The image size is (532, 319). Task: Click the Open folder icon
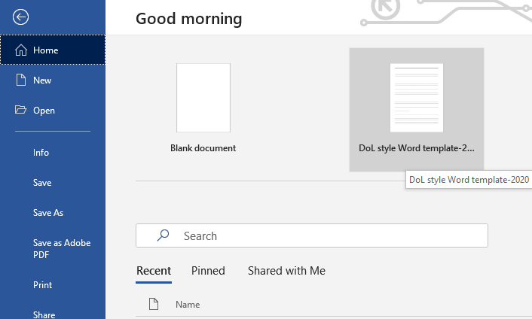click(20, 110)
